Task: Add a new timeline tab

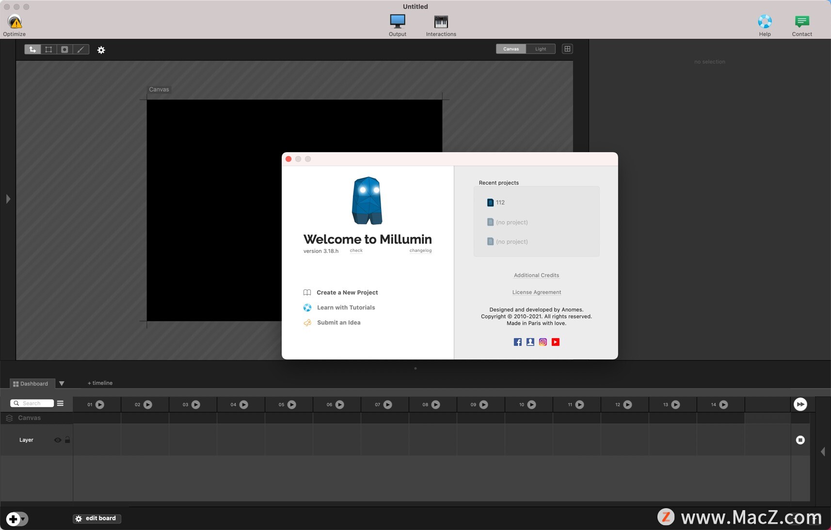Action: point(100,383)
